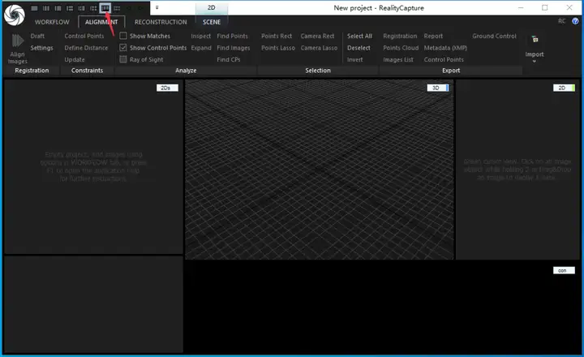Screen dimensions: 584x357
Task: Activate Points Lasso selection
Action: point(278,48)
